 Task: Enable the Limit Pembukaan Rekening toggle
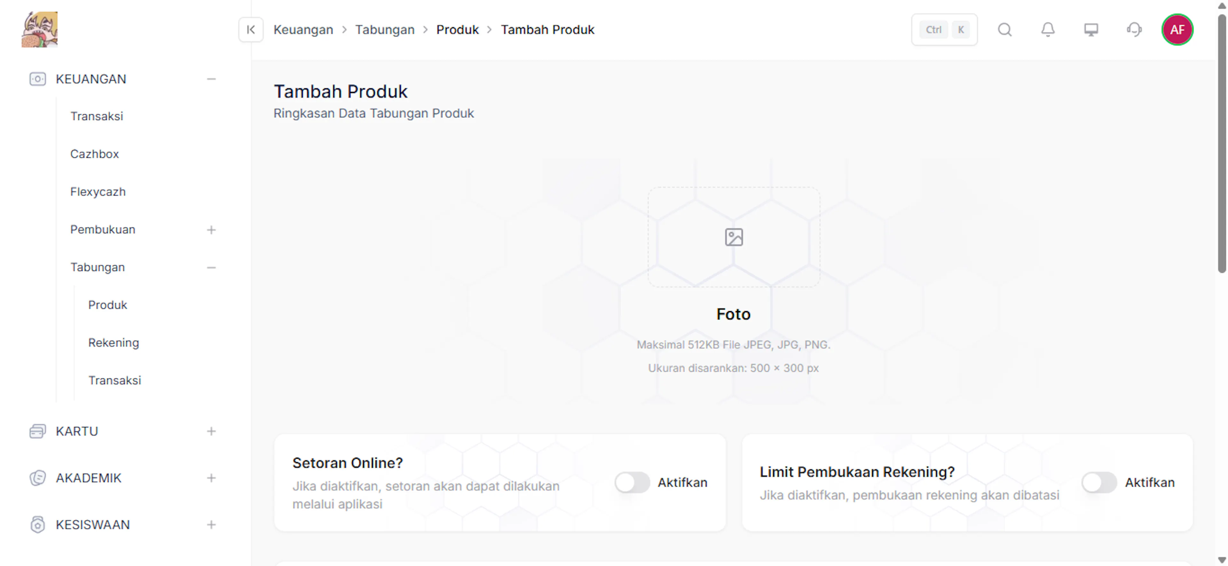click(1099, 482)
